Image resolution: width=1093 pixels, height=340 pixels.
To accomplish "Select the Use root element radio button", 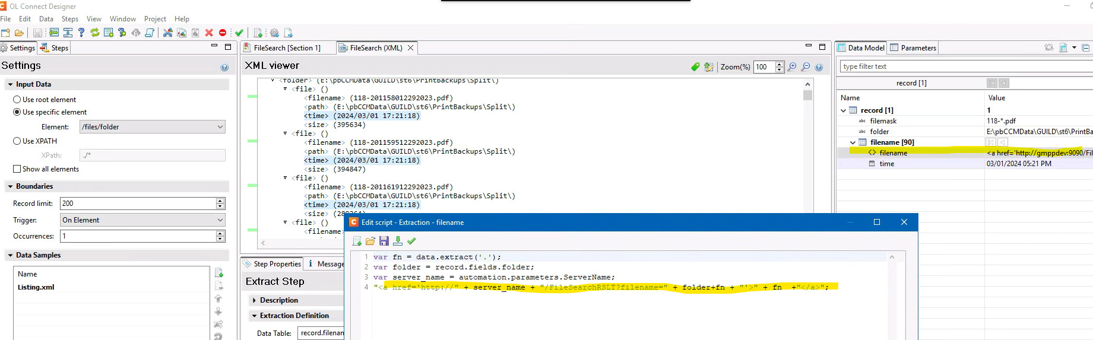I will tap(17, 100).
